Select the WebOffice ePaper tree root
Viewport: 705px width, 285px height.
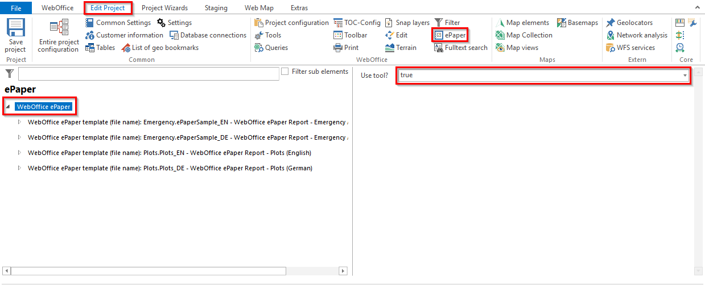44,107
